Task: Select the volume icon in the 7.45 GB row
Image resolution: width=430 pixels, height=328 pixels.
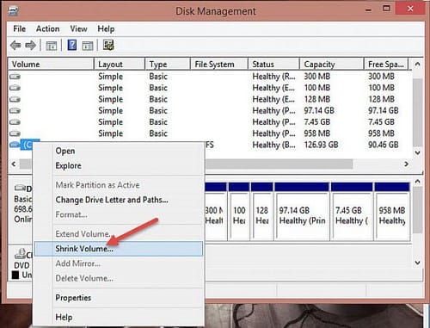Action: click(15, 122)
